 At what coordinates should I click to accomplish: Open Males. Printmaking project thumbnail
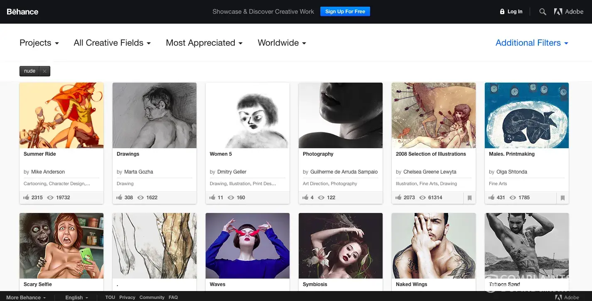[527, 115]
